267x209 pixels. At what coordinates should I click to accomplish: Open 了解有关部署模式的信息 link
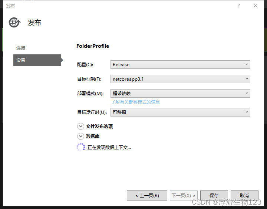[x=135, y=102]
